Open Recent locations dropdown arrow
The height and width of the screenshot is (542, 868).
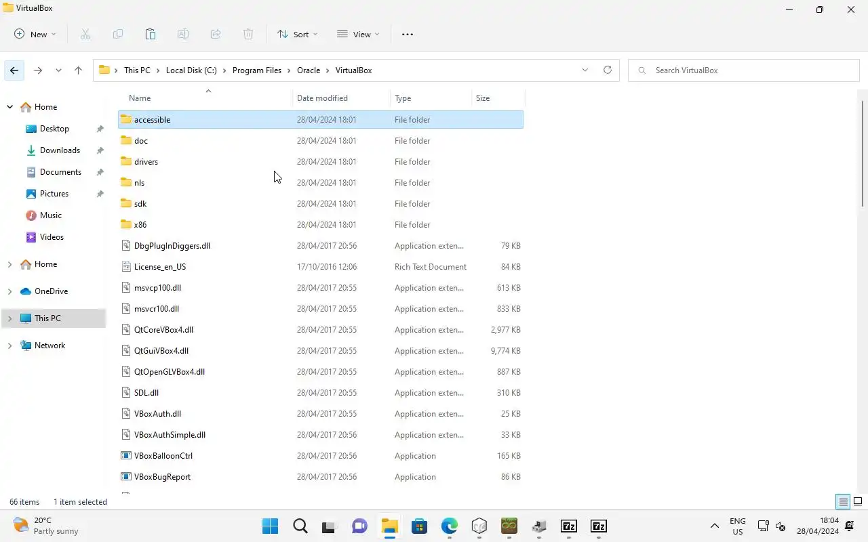[x=58, y=70]
